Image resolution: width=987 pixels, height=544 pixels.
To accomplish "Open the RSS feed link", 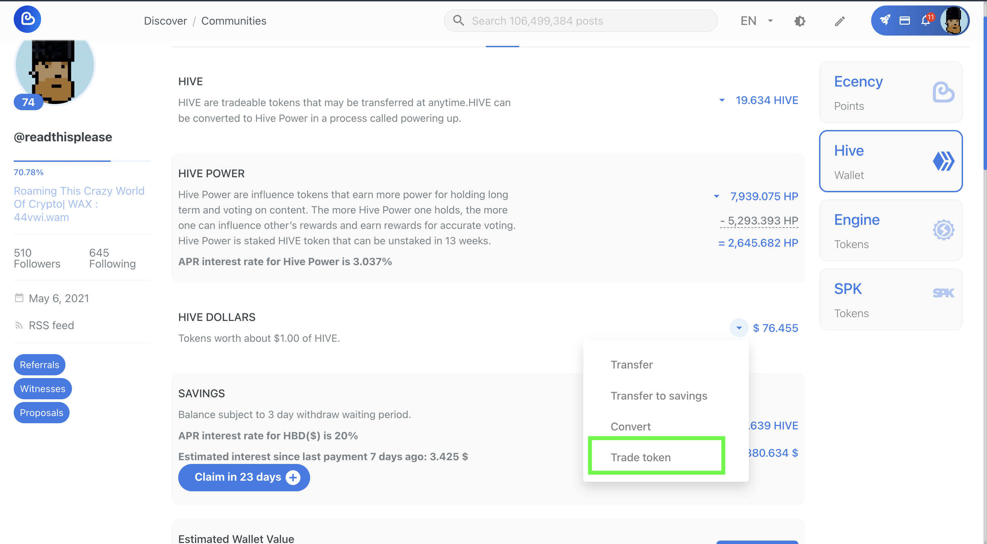I will pyautogui.click(x=51, y=326).
